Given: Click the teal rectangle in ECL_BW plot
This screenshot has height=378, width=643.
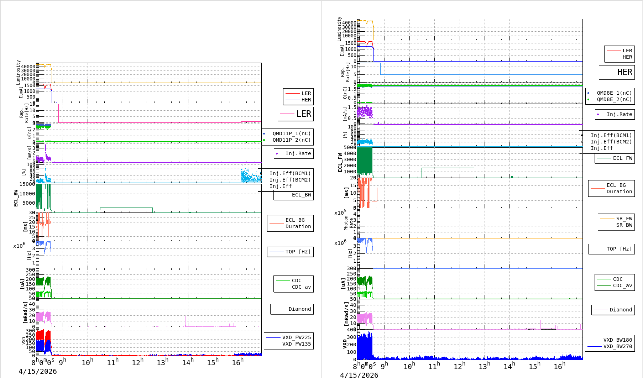Looking at the screenshot, I should [126, 210].
